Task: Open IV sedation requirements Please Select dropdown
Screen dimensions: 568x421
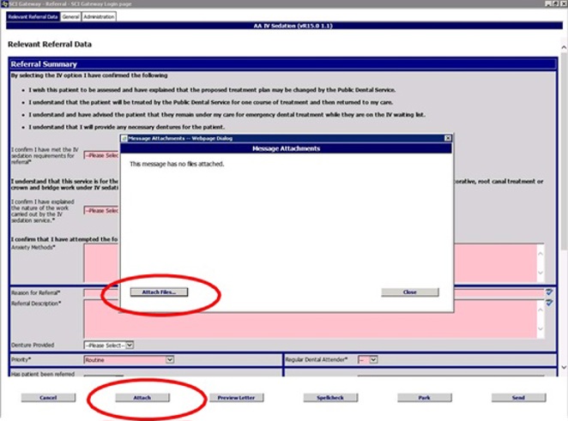Action: click(101, 155)
